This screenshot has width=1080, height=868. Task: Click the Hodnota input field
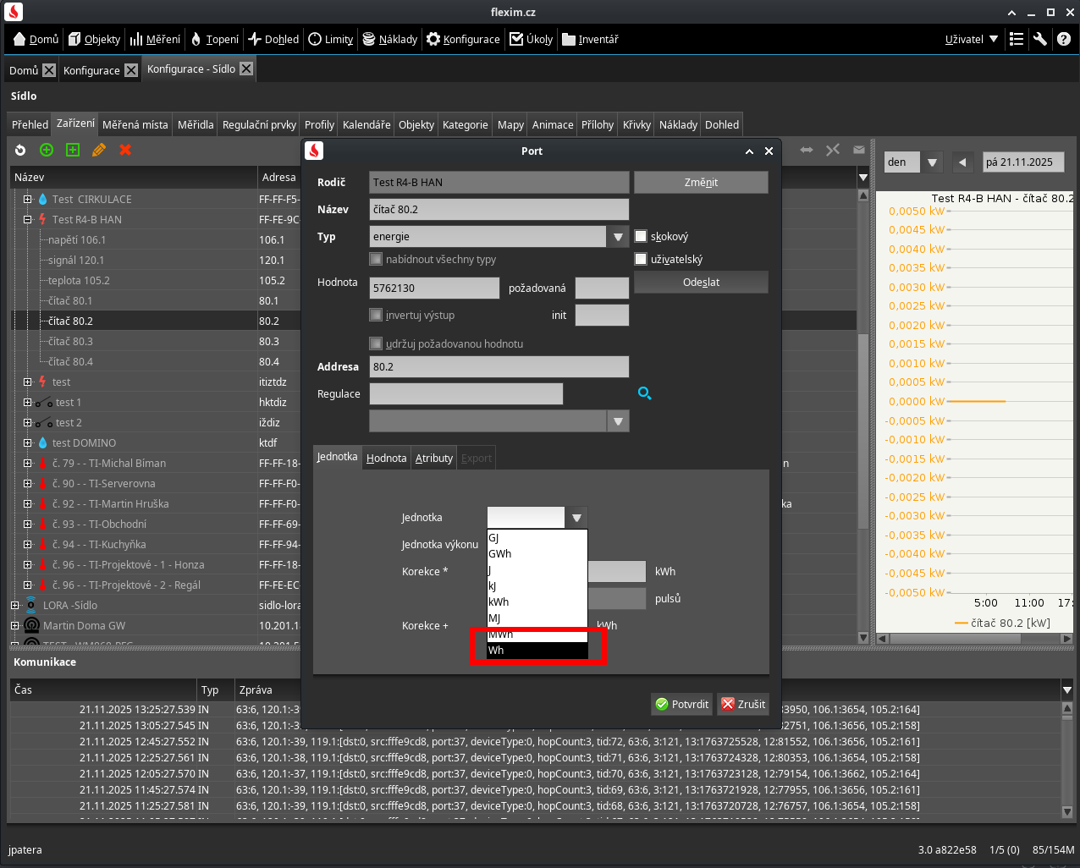pos(434,288)
